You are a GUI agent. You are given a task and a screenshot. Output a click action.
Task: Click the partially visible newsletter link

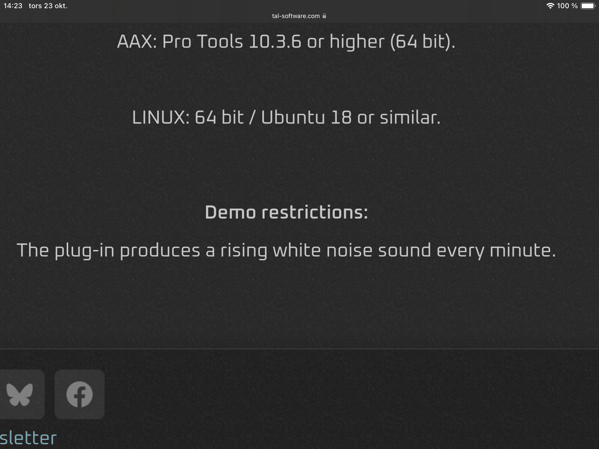28,438
